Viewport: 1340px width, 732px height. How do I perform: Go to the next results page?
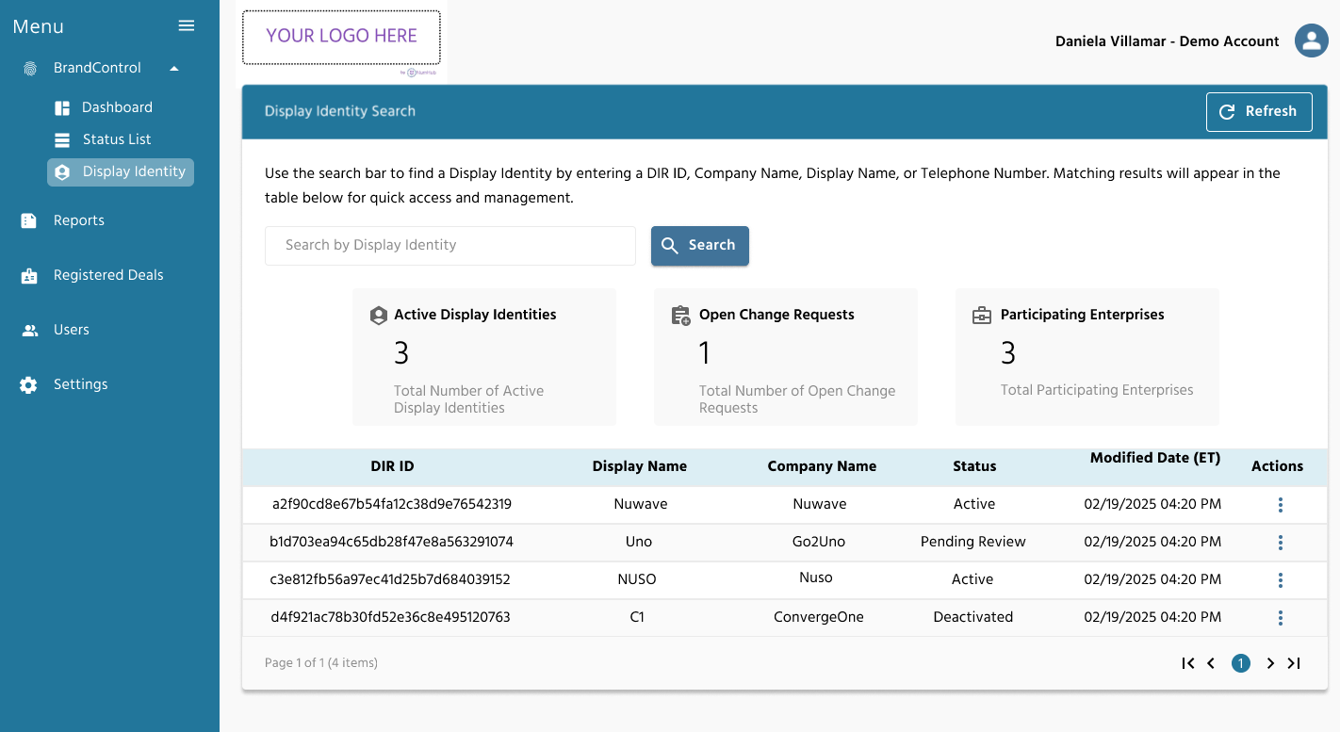[x=1270, y=663]
